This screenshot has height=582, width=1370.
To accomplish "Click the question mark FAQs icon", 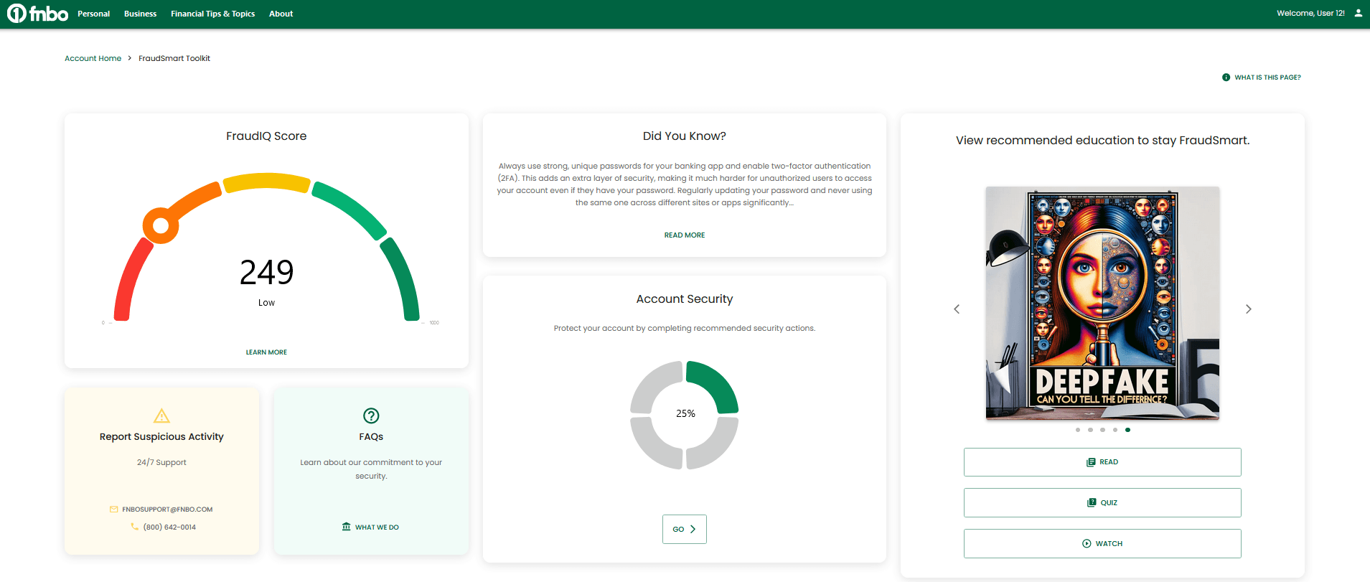I will pyautogui.click(x=371, y=416).
